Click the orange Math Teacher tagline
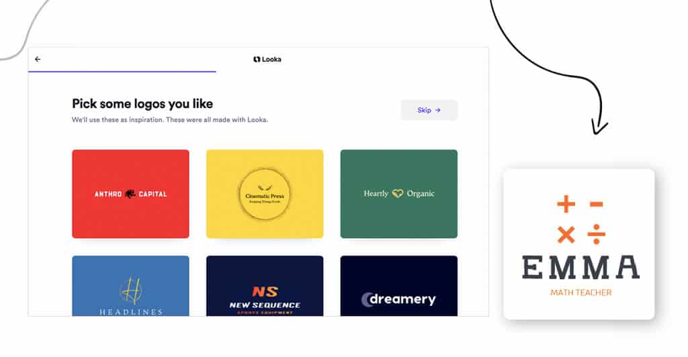Image resolution: width=688 pixels, height=357 pixels. click(580, 293)
